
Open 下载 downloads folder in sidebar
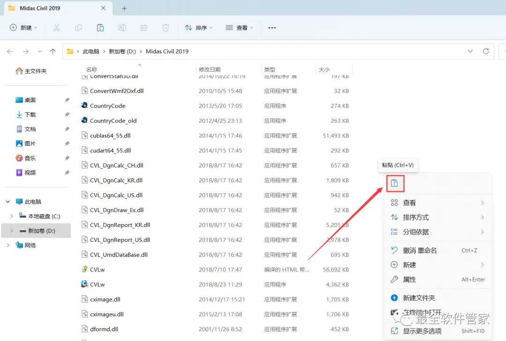pos(26,115)
